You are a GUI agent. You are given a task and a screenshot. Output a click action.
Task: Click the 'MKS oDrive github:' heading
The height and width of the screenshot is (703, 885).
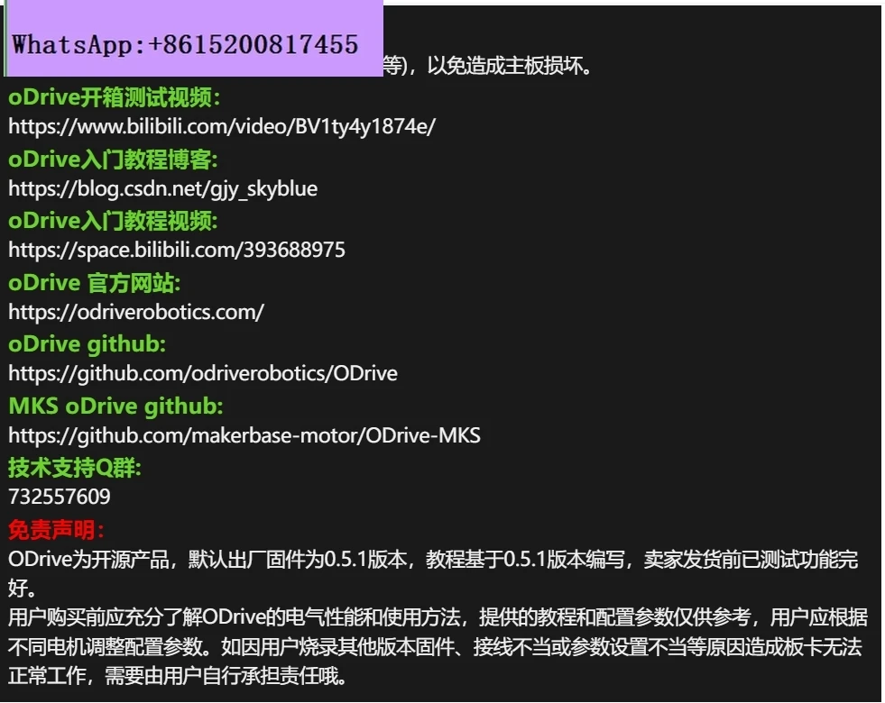[x=115, y=406]
